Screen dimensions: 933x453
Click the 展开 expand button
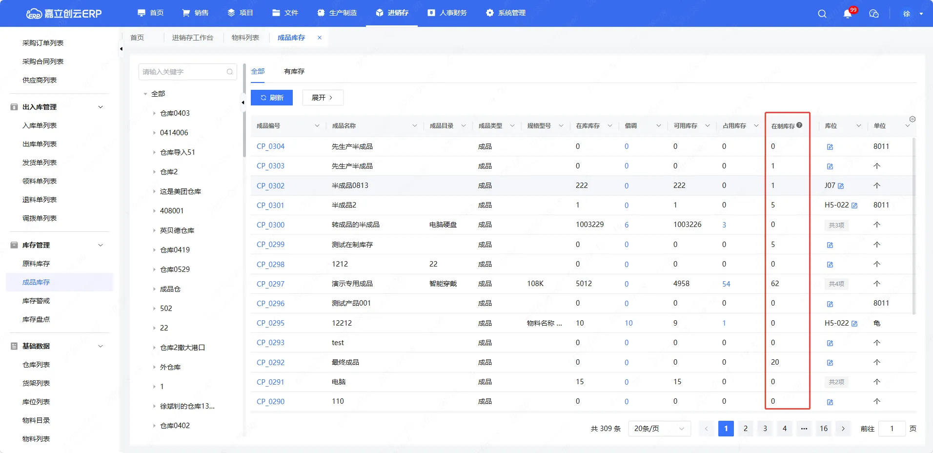(x=323, y=98)
